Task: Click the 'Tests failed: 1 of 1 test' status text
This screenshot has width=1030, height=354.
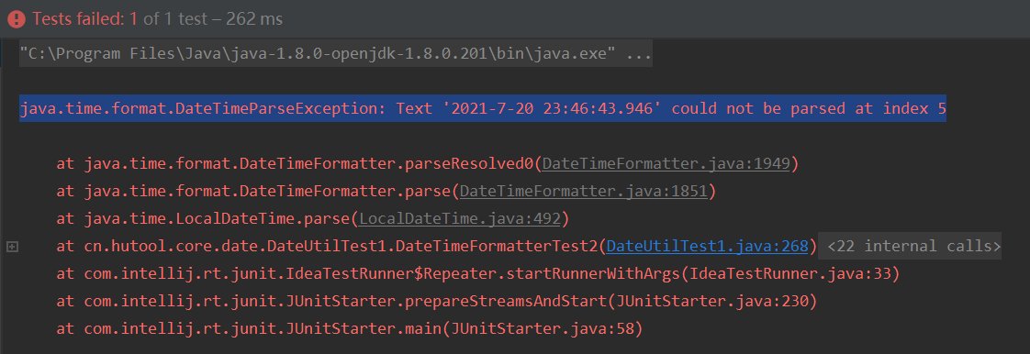Action: tap(158, 19)
